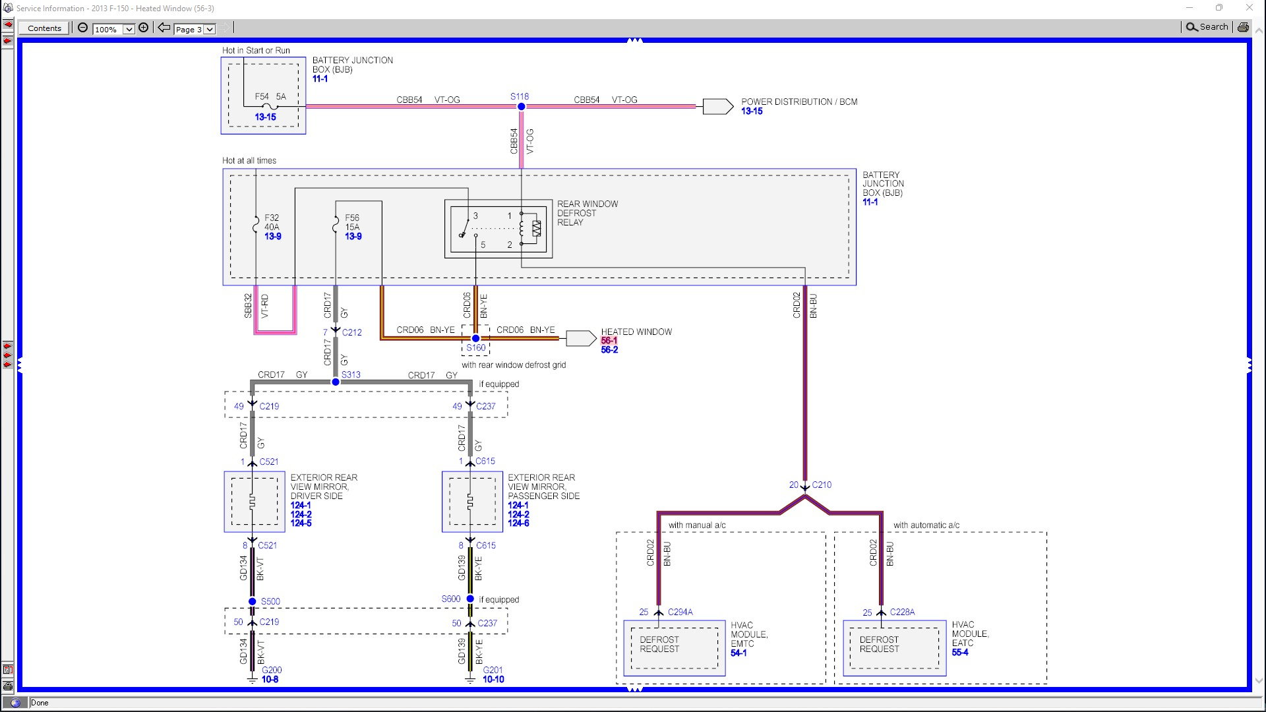Click the vertical scrollbar down arrow
1266x712 pixels.
[x=1259, y=681]
